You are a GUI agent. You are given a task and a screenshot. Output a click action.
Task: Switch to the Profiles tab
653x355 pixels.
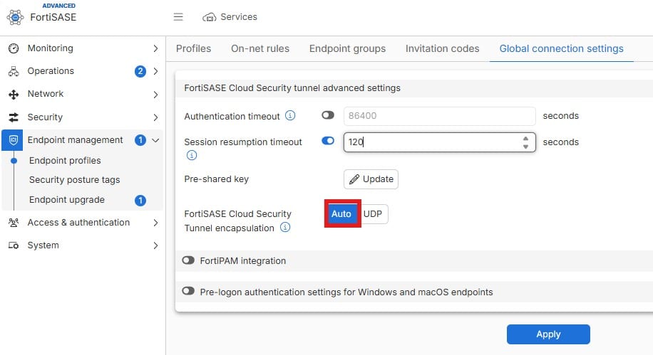[x=194, y=48]
